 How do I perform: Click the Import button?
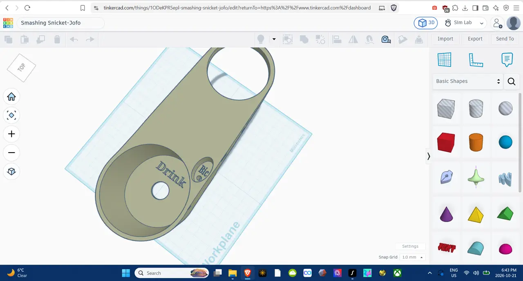445,39
